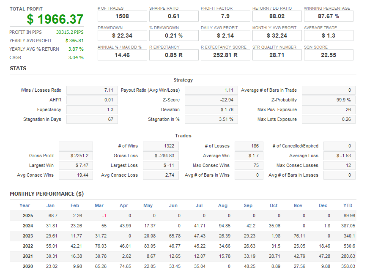Screen dimensions: 367x273
Task: Click the Largest Loss field showing $ -11
Action: [161, 165]
